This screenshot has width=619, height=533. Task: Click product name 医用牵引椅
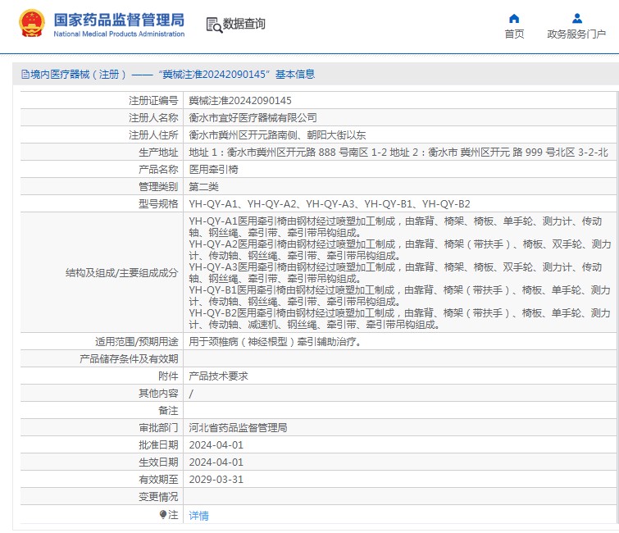(213, 170)
